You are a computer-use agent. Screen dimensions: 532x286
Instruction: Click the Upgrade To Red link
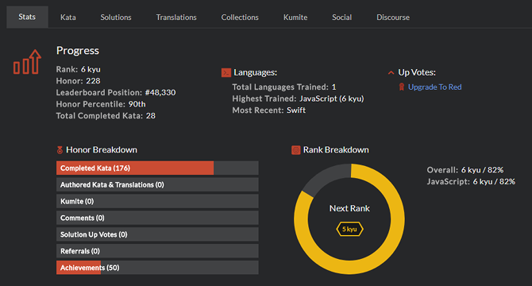click(434, 87)
